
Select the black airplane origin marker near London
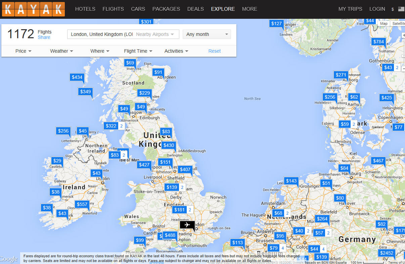(187, 225)
